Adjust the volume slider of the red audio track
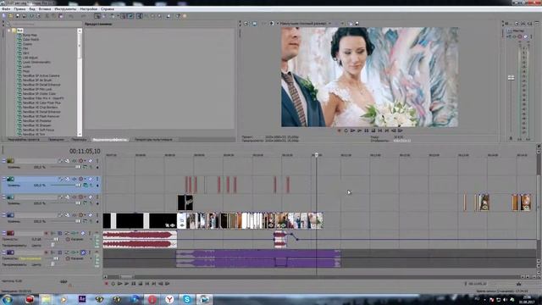The height and width of the screenshot is (305, 542). coord(56,239)
